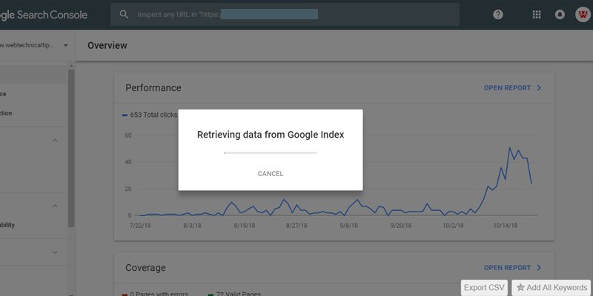This screenshot has height=296, width=593.
Task: Click the retrieval progress bar
Action: (x=271, y=153)
